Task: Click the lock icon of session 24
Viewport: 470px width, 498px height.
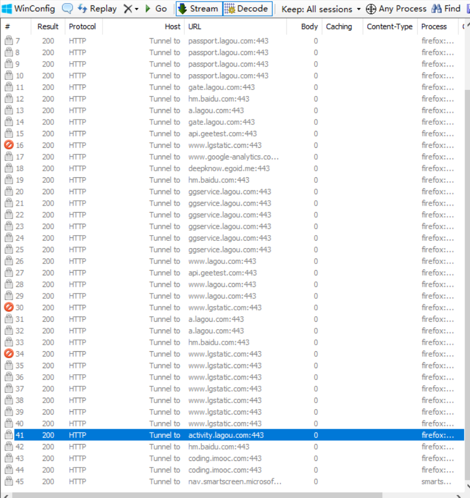Action: [9, 238]
